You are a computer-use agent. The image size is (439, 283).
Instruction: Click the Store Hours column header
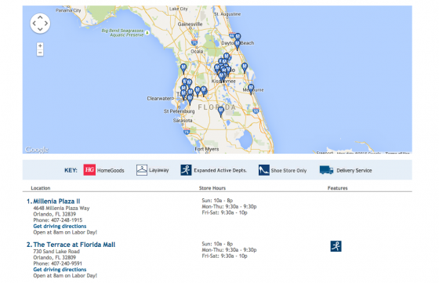(x=212, y=188)
